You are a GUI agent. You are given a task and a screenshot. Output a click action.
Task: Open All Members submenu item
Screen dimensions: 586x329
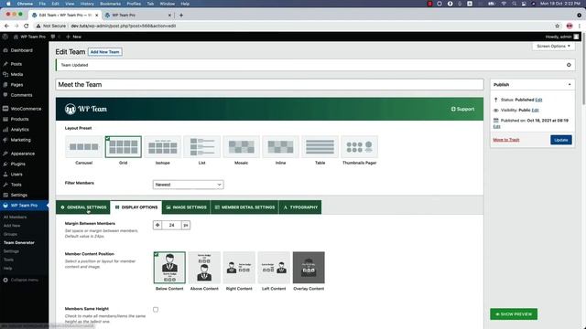pos(15,218)
